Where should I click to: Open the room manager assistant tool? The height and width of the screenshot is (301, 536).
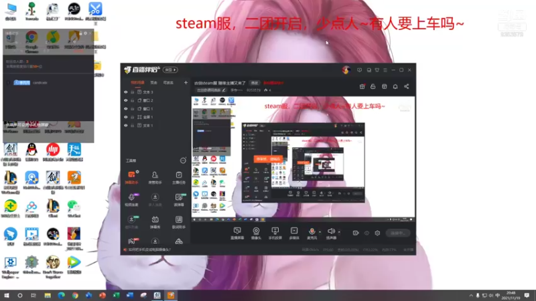click(155, 178)
